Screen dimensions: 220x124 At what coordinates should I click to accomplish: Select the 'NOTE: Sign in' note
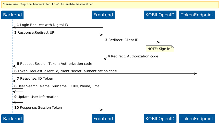(x=160, y=49)
